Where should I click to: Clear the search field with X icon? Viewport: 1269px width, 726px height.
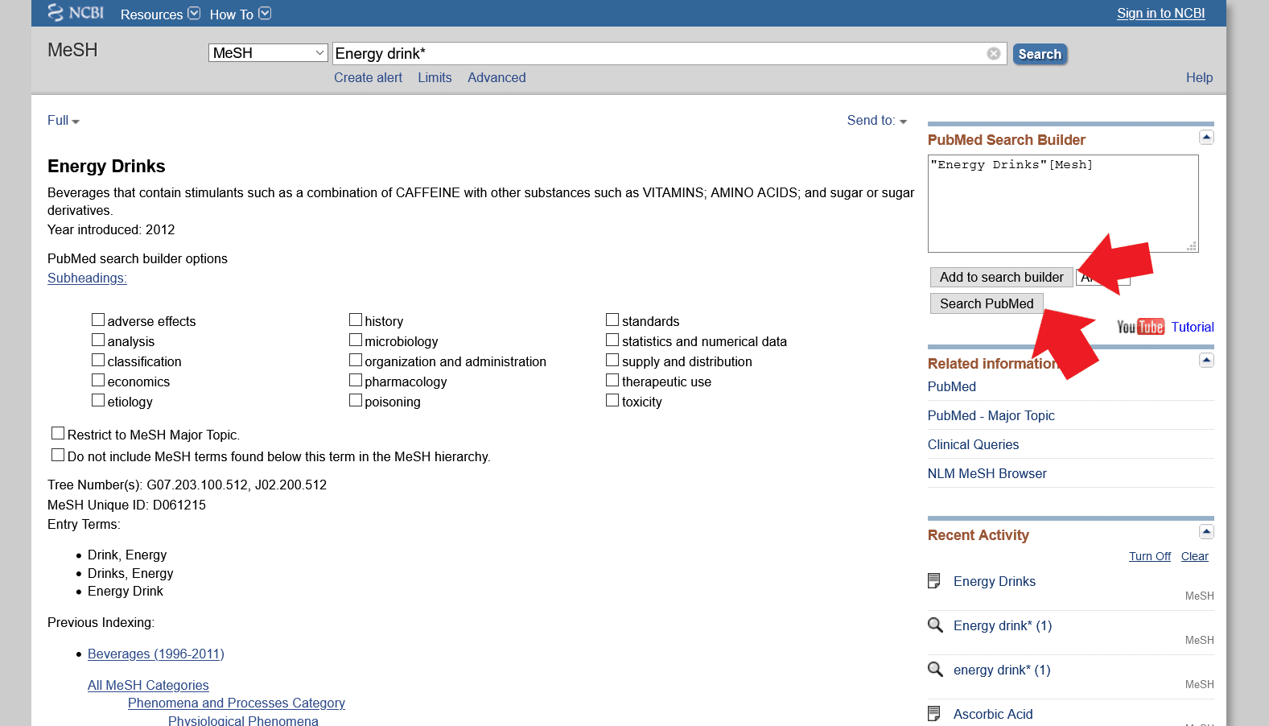[x=994, y=53]
